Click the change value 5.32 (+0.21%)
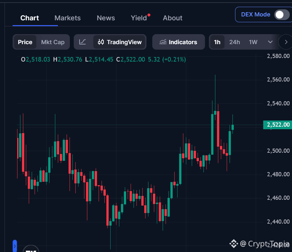The height and width of the screenshot is (252, 292). [167, 60]
